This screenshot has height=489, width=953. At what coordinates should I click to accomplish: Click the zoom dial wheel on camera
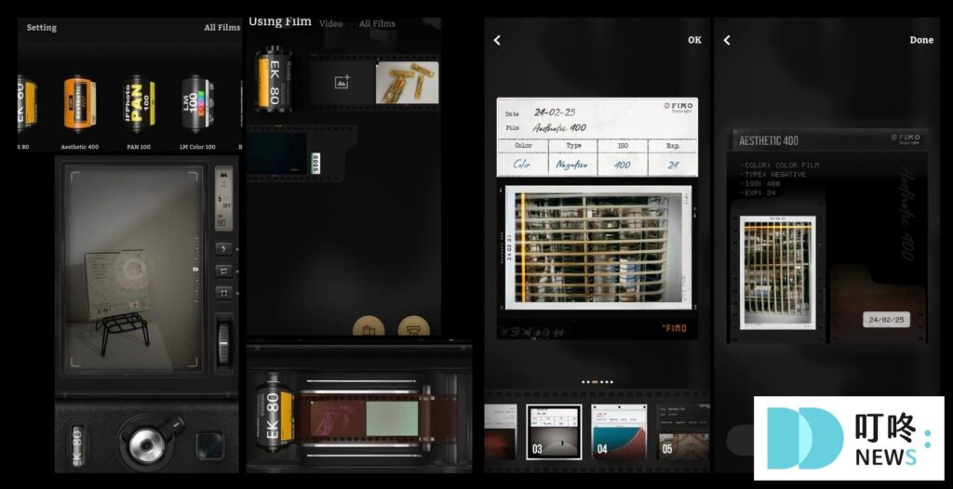coord(223,343)
